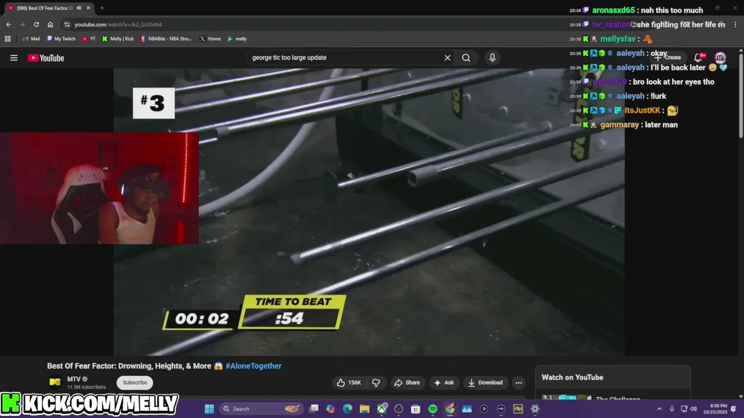Open Task View on the taskbar

(314, 409)
